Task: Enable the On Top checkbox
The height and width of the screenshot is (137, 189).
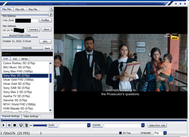Action: (121, 133)
